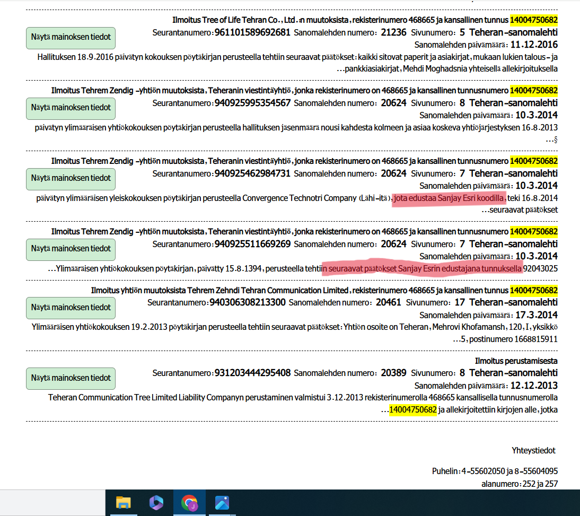Show ad details for tracking number 940925511669269

(x=71, y=250)
